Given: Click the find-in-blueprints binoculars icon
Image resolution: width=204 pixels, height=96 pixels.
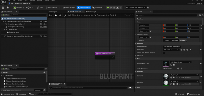Looking at the screenshot, I should (x=130, y=88).
